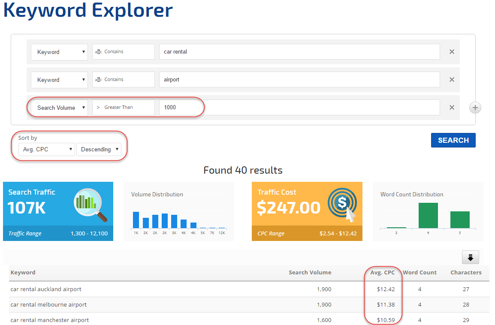Click the 'car rental' text input
Image resolution: width=495 pixels, height=325 pixels.
point(299,52)
